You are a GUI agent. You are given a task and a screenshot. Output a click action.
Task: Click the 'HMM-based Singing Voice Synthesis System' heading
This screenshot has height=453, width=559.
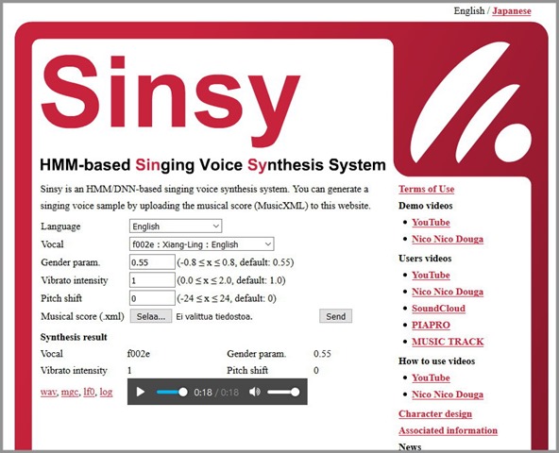(212, 165)
